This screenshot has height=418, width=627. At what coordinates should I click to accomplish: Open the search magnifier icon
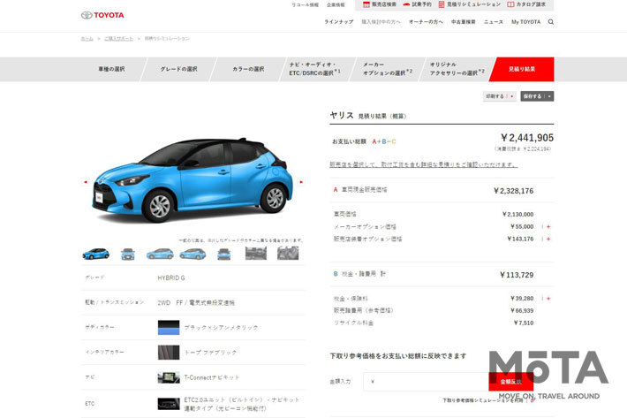(551, 22)
